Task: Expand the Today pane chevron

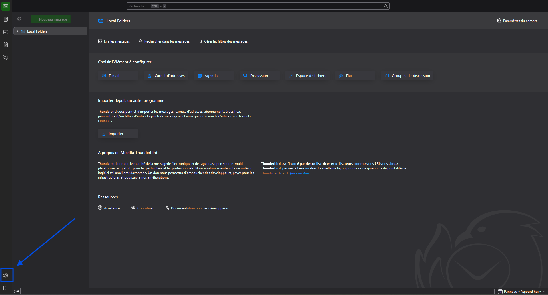Action: [x=544, y=292]
